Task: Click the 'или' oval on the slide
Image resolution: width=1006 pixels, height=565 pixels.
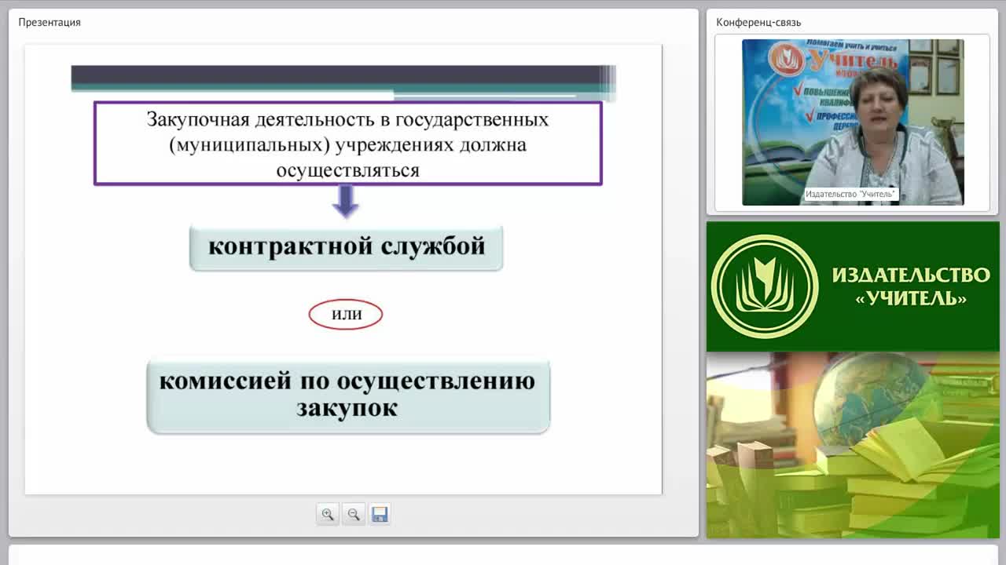Action: [346, 314]
